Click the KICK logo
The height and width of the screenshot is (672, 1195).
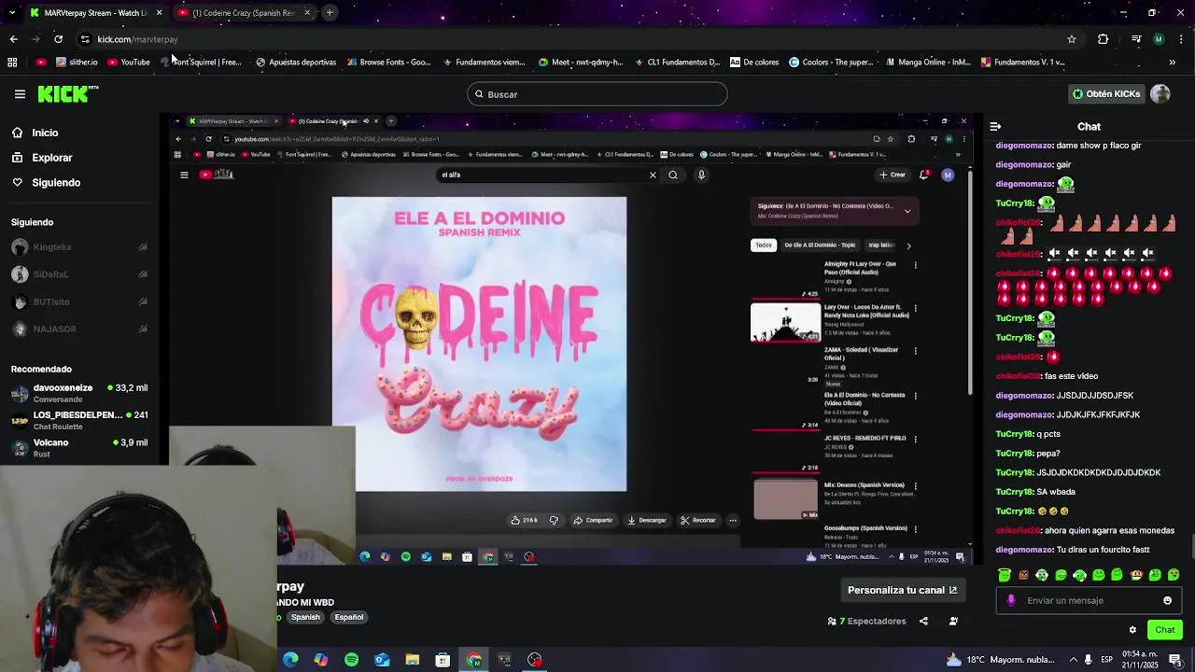pos(67,93)
